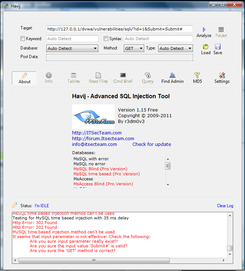Select 'MsSQL no error' list entry
Viewport: 245px width, 271px height.
tap(89, 164)
